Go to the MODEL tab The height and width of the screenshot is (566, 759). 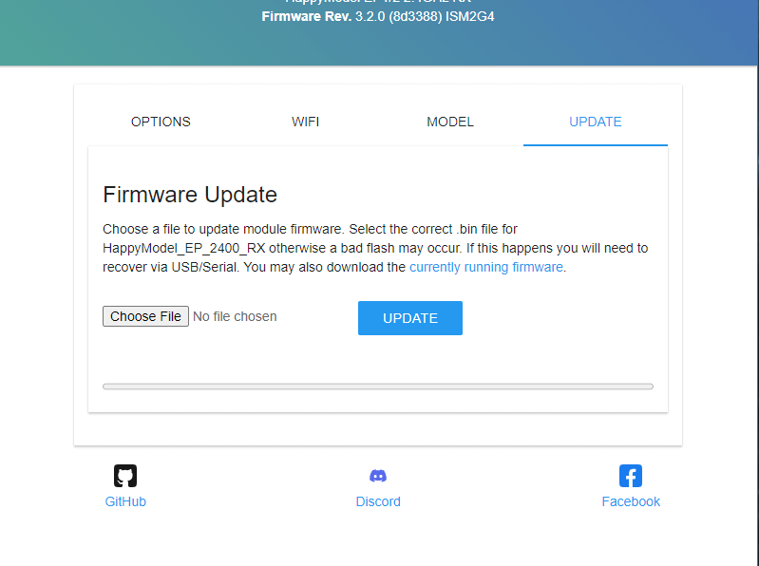click(450, 122)
